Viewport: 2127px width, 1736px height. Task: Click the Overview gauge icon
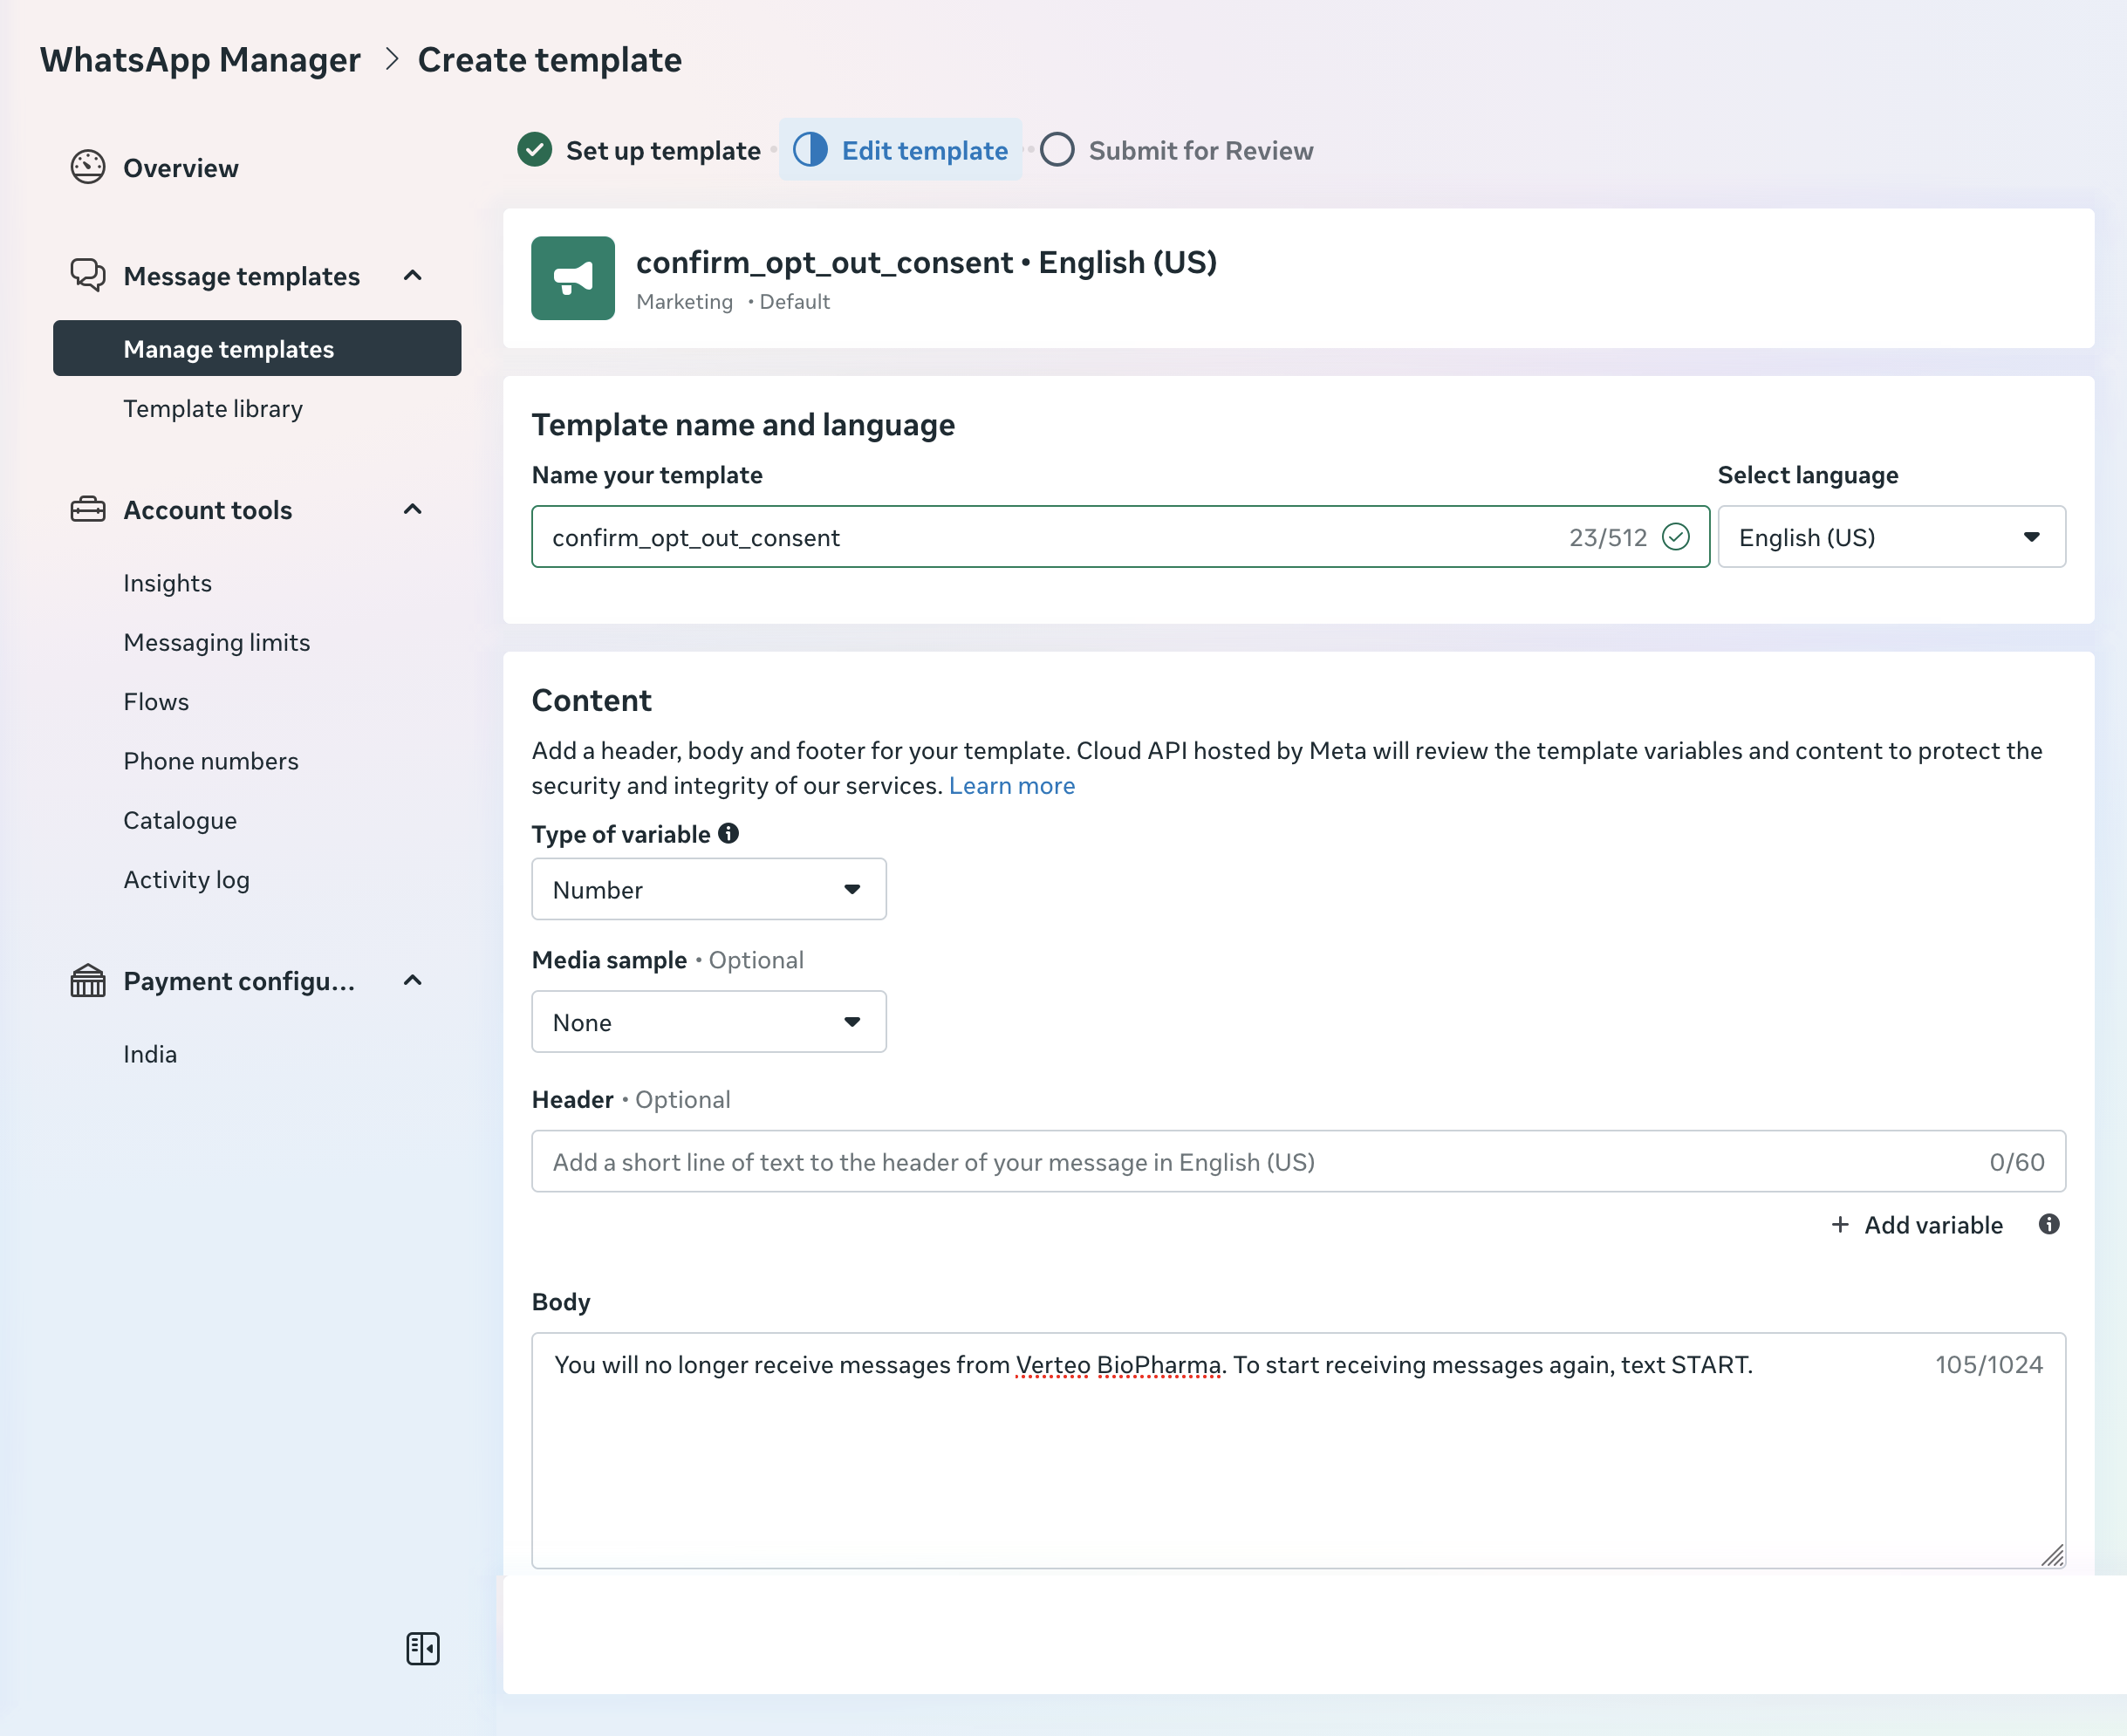click(88, 167)
